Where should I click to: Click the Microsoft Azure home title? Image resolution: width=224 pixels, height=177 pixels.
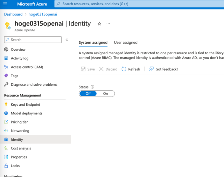point(32,4)
